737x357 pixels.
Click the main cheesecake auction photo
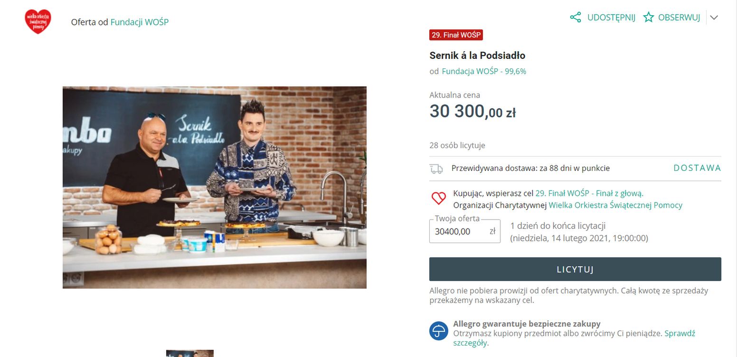[x=215, y=188]
